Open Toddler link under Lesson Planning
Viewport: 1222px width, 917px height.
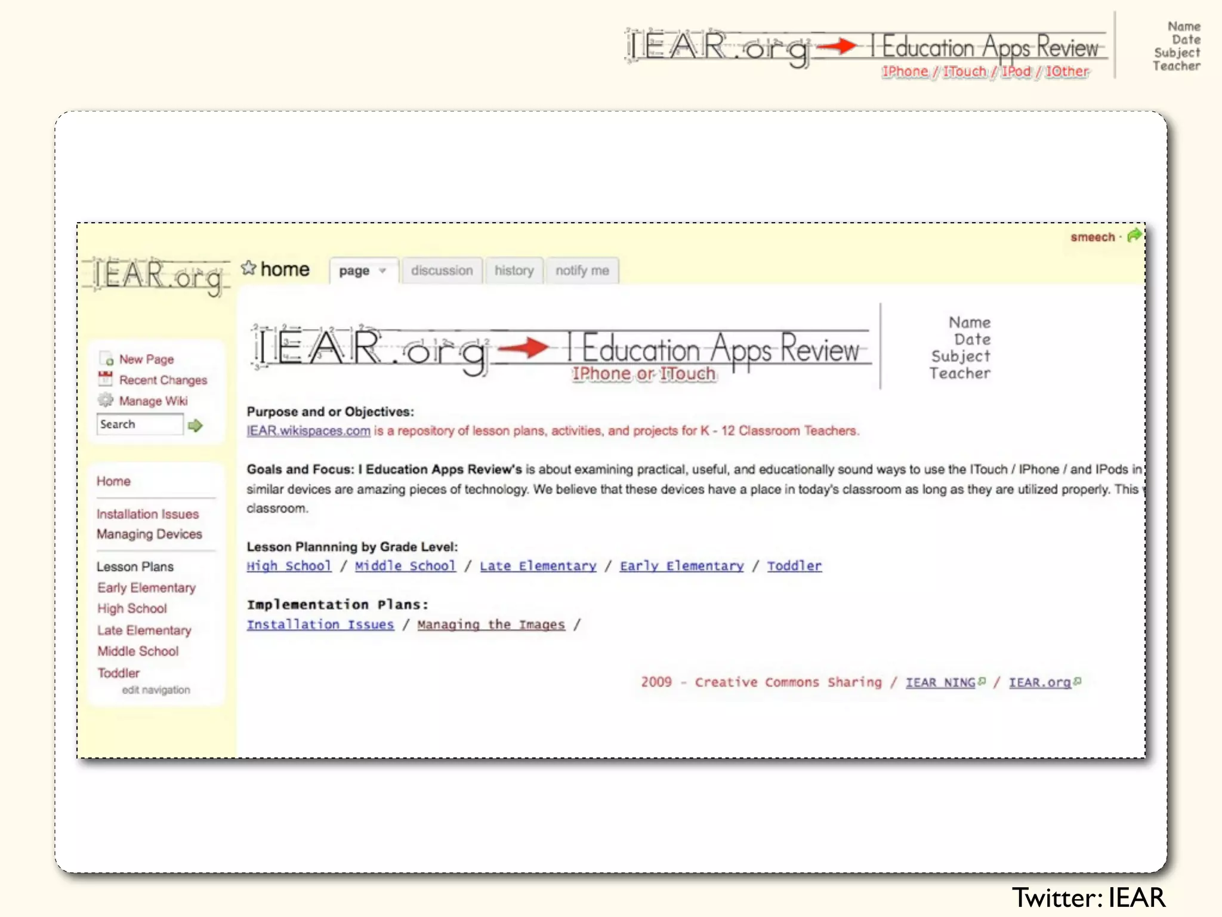[x=794, y=565]
